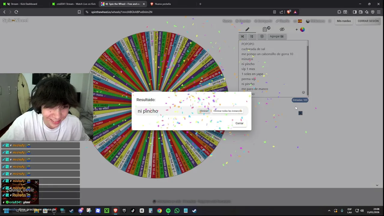Open Epic Games launcher from taskbar
The width and height of the screenshot is (384, 216).
tap(124, 211)
